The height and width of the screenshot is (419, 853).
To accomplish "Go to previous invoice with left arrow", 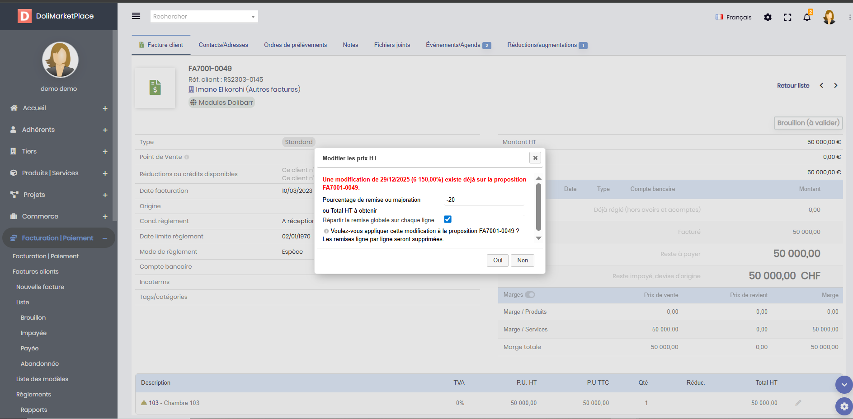I will coord(821,85).
